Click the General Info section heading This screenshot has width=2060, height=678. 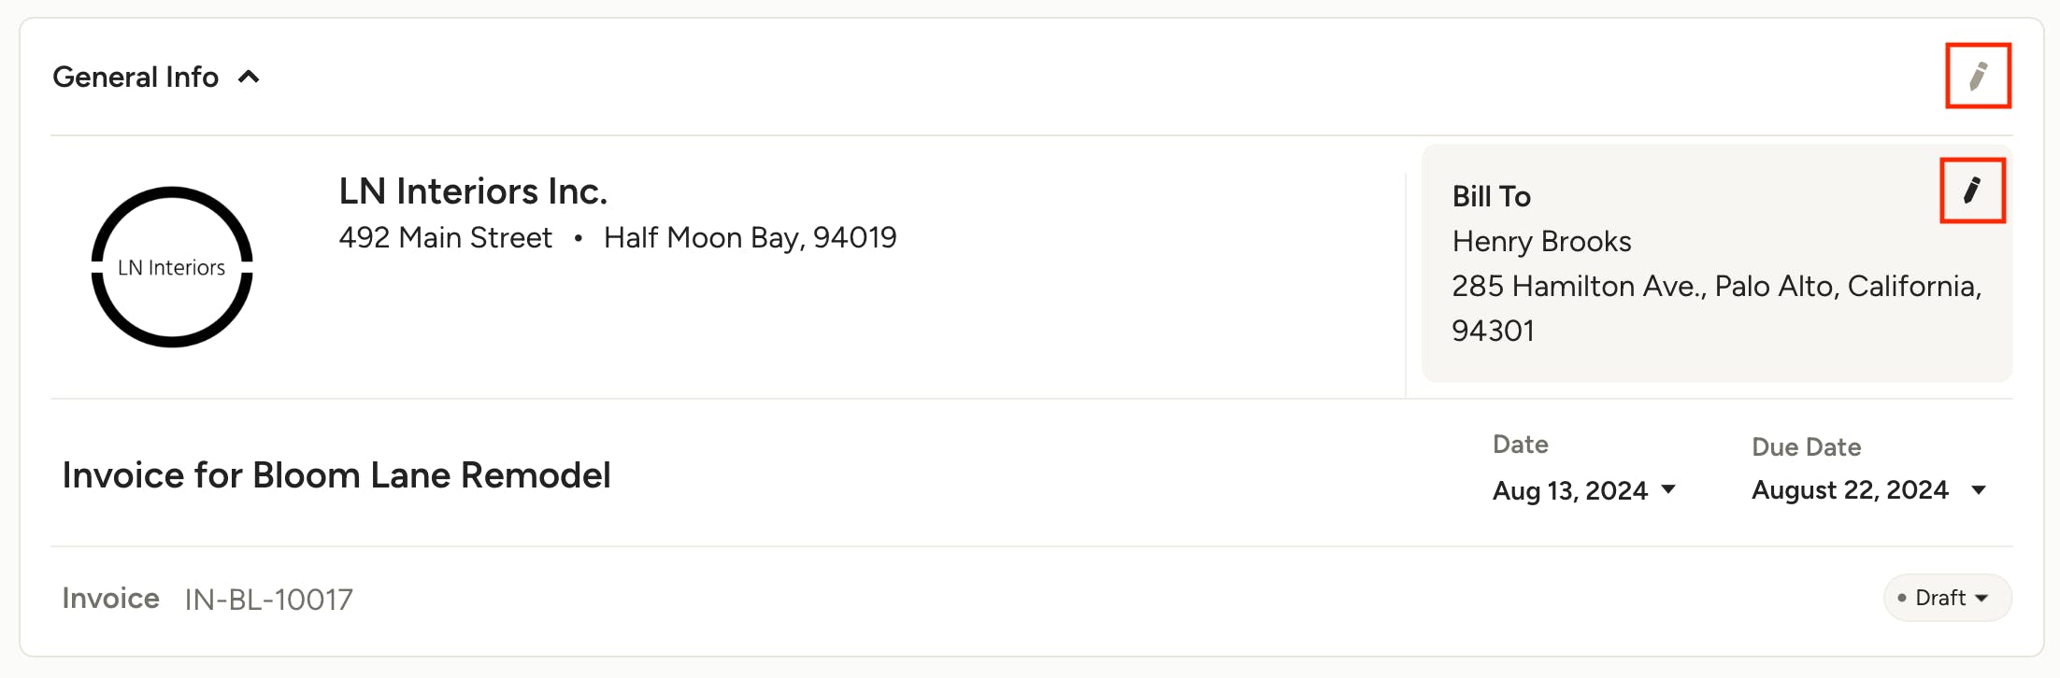click(136, 77)
